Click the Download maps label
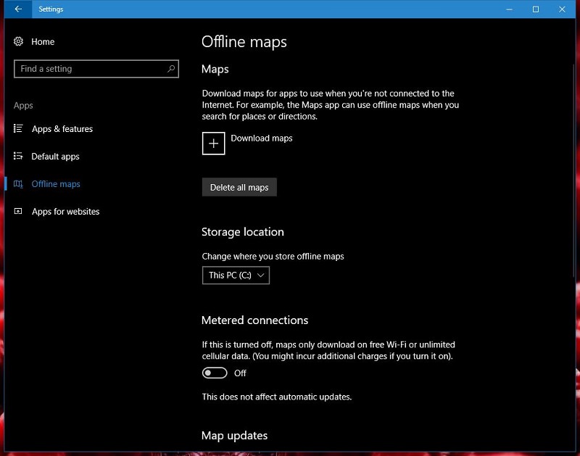This screenshot has height=456, width=580. pos(262,138)
